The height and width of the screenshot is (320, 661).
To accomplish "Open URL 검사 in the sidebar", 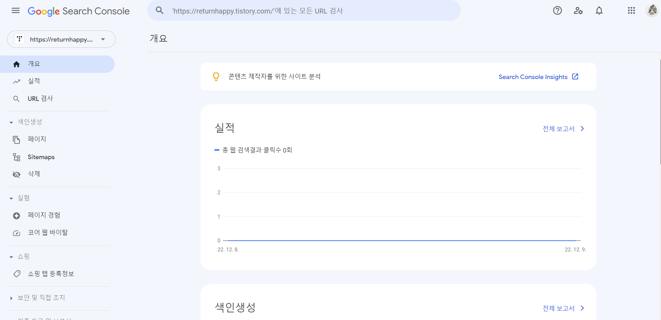I will [57, 99].
